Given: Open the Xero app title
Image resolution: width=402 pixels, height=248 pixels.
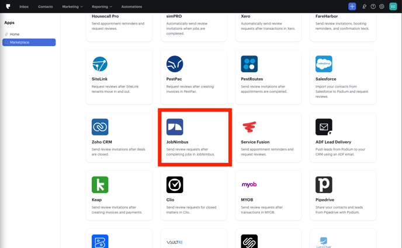Looking at the screenshot, I should [245, 16].
